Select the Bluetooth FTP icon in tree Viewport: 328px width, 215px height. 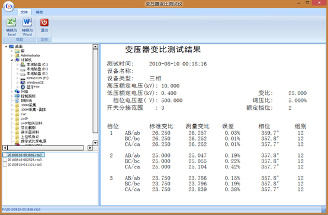click(x=23, y=87)
